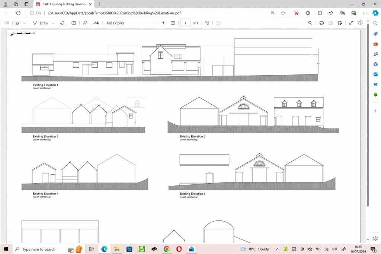Click the Rotate page icon
Viewport: 381px width, 254px height.
(207, 23)
